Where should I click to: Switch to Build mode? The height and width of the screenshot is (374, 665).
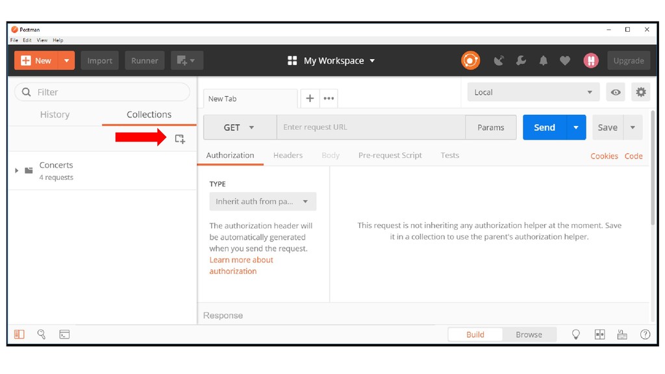[475, 334]
